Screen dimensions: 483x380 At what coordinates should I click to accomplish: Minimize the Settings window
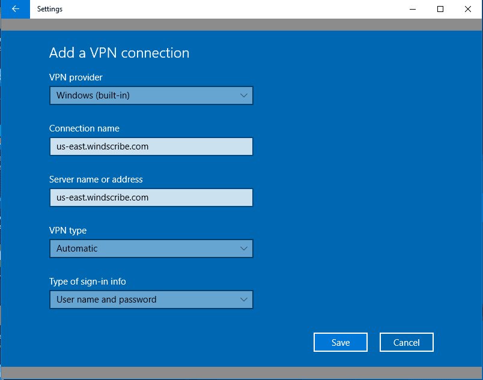pos(413,9)
